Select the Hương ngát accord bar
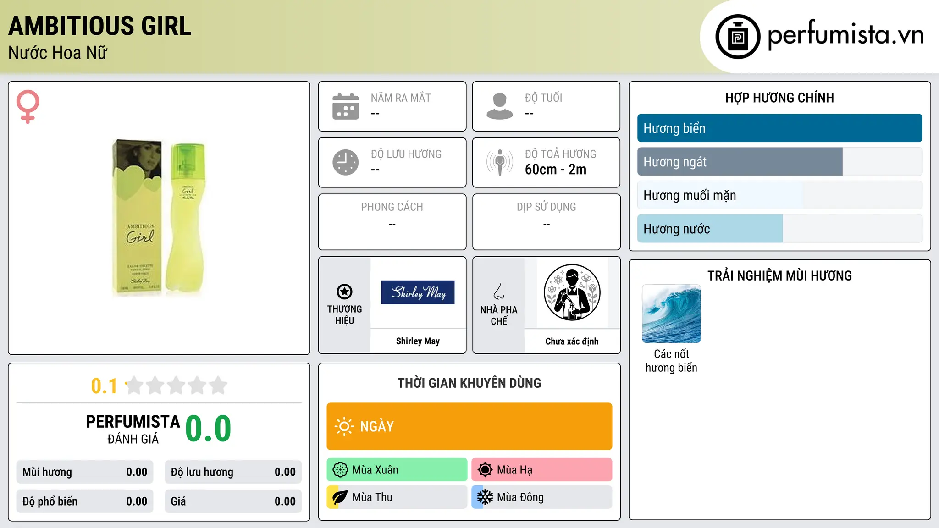 779,162
